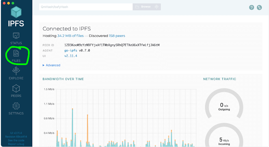This screenshot has height=147, width=269.
Task: Open the Settings gear icon
Action: (16, 106)
